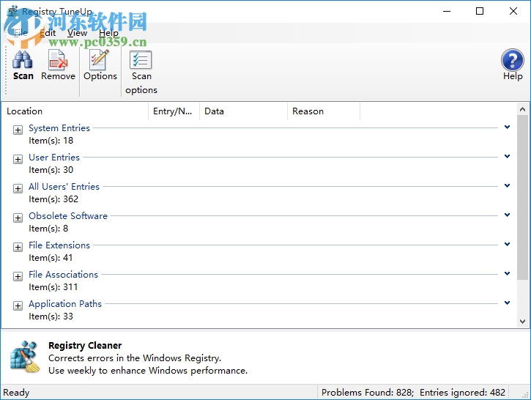The width and height of the screenshot is (531, 400).
Task: Expand the System Entries group
Action: (18, 130)
